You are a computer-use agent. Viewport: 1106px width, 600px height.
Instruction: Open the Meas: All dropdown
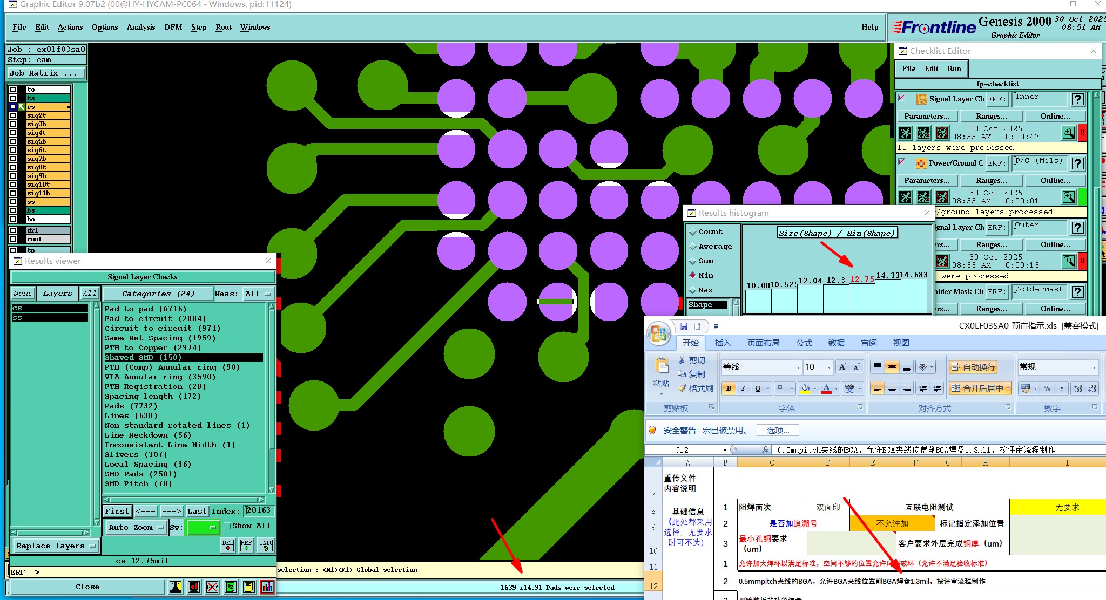pos(258,294)
